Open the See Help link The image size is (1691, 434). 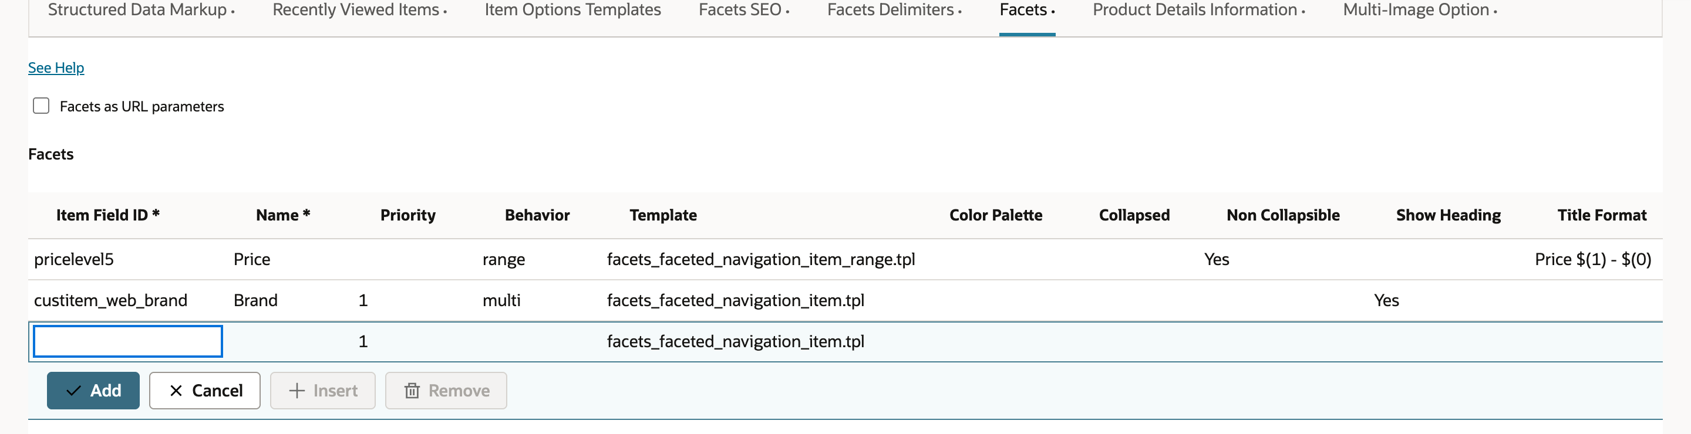[x=56, y=67]
